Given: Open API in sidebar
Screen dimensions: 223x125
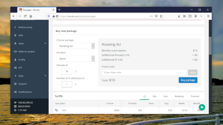Looking at the screenshot, I should [20, 68].
